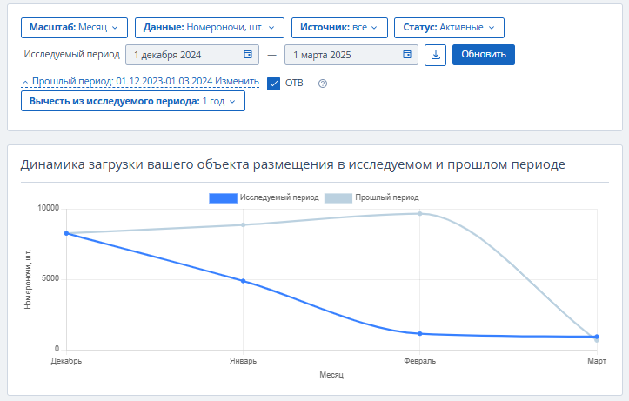629x401 pixels.
Task: Click the Месяц x-axis title
Action: point(331,375)
